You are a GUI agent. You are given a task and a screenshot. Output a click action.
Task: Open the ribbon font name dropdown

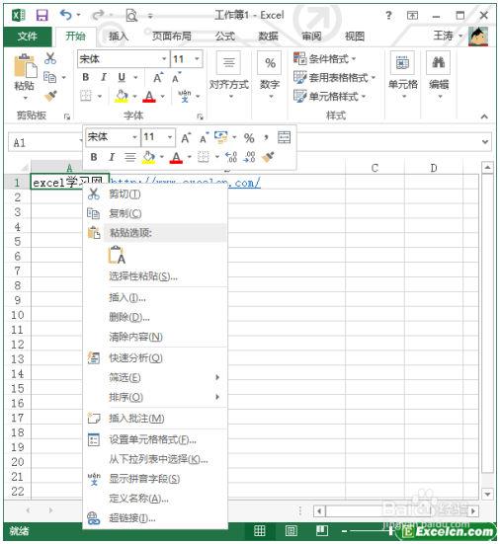tap(164, 59)
